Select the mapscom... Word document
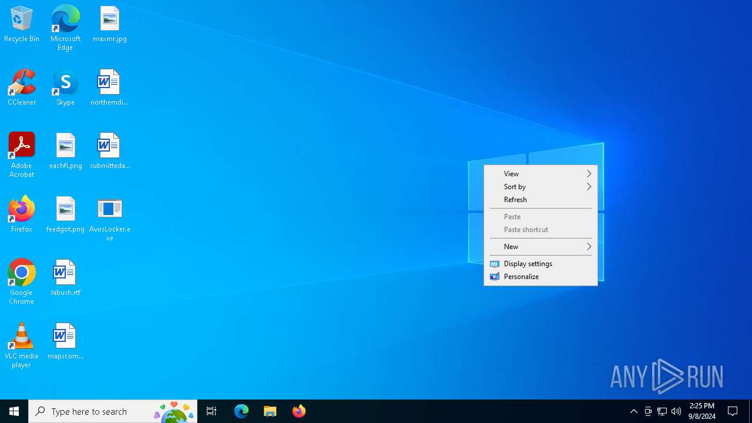 point(65,342)
